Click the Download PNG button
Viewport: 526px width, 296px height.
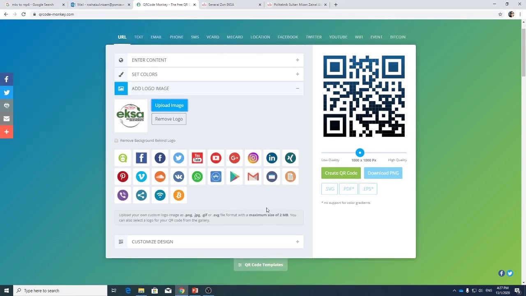[383, 173]
